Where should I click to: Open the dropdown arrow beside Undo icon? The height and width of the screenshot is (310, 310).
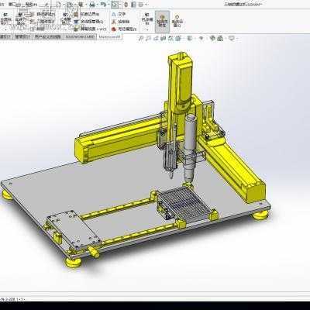pyautogui.click(x=108, y=5)
